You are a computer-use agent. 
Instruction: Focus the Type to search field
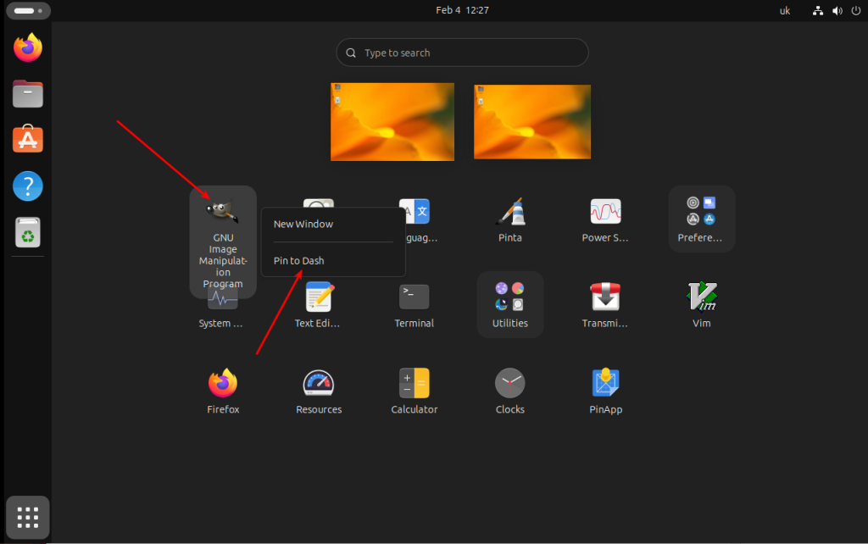[x=462, y=53]
